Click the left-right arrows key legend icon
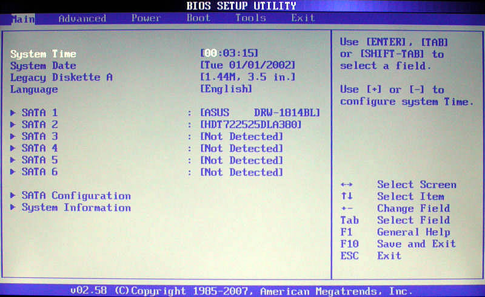Image resolution: width=485 pixels, height=297 pixels. (x=346, y=184)
